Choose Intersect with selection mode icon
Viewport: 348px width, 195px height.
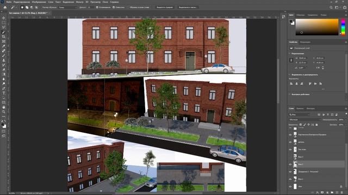36,7
